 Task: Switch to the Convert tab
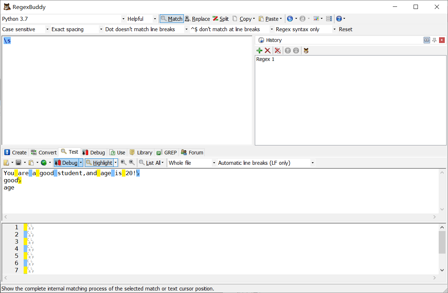coord(44,152)
